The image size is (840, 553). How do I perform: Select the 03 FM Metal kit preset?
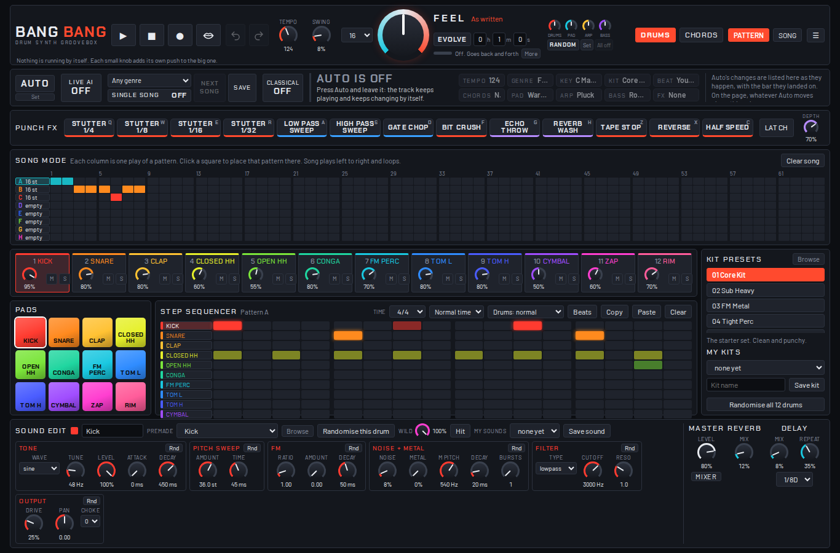pos(766,306)
